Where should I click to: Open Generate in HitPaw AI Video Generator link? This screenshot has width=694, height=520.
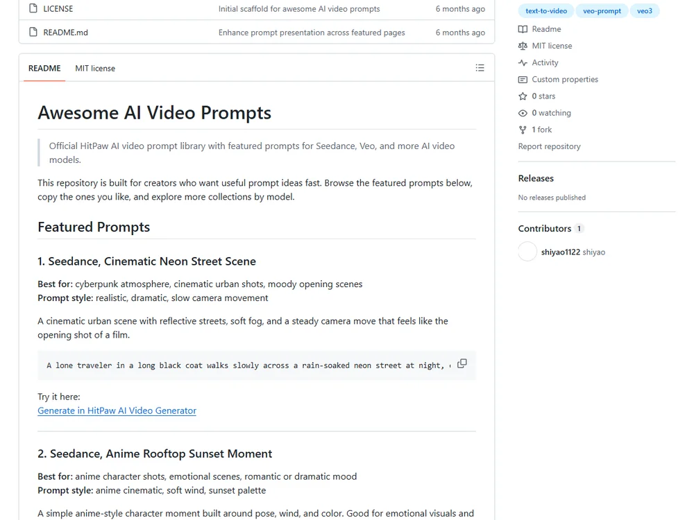(117, 410)
